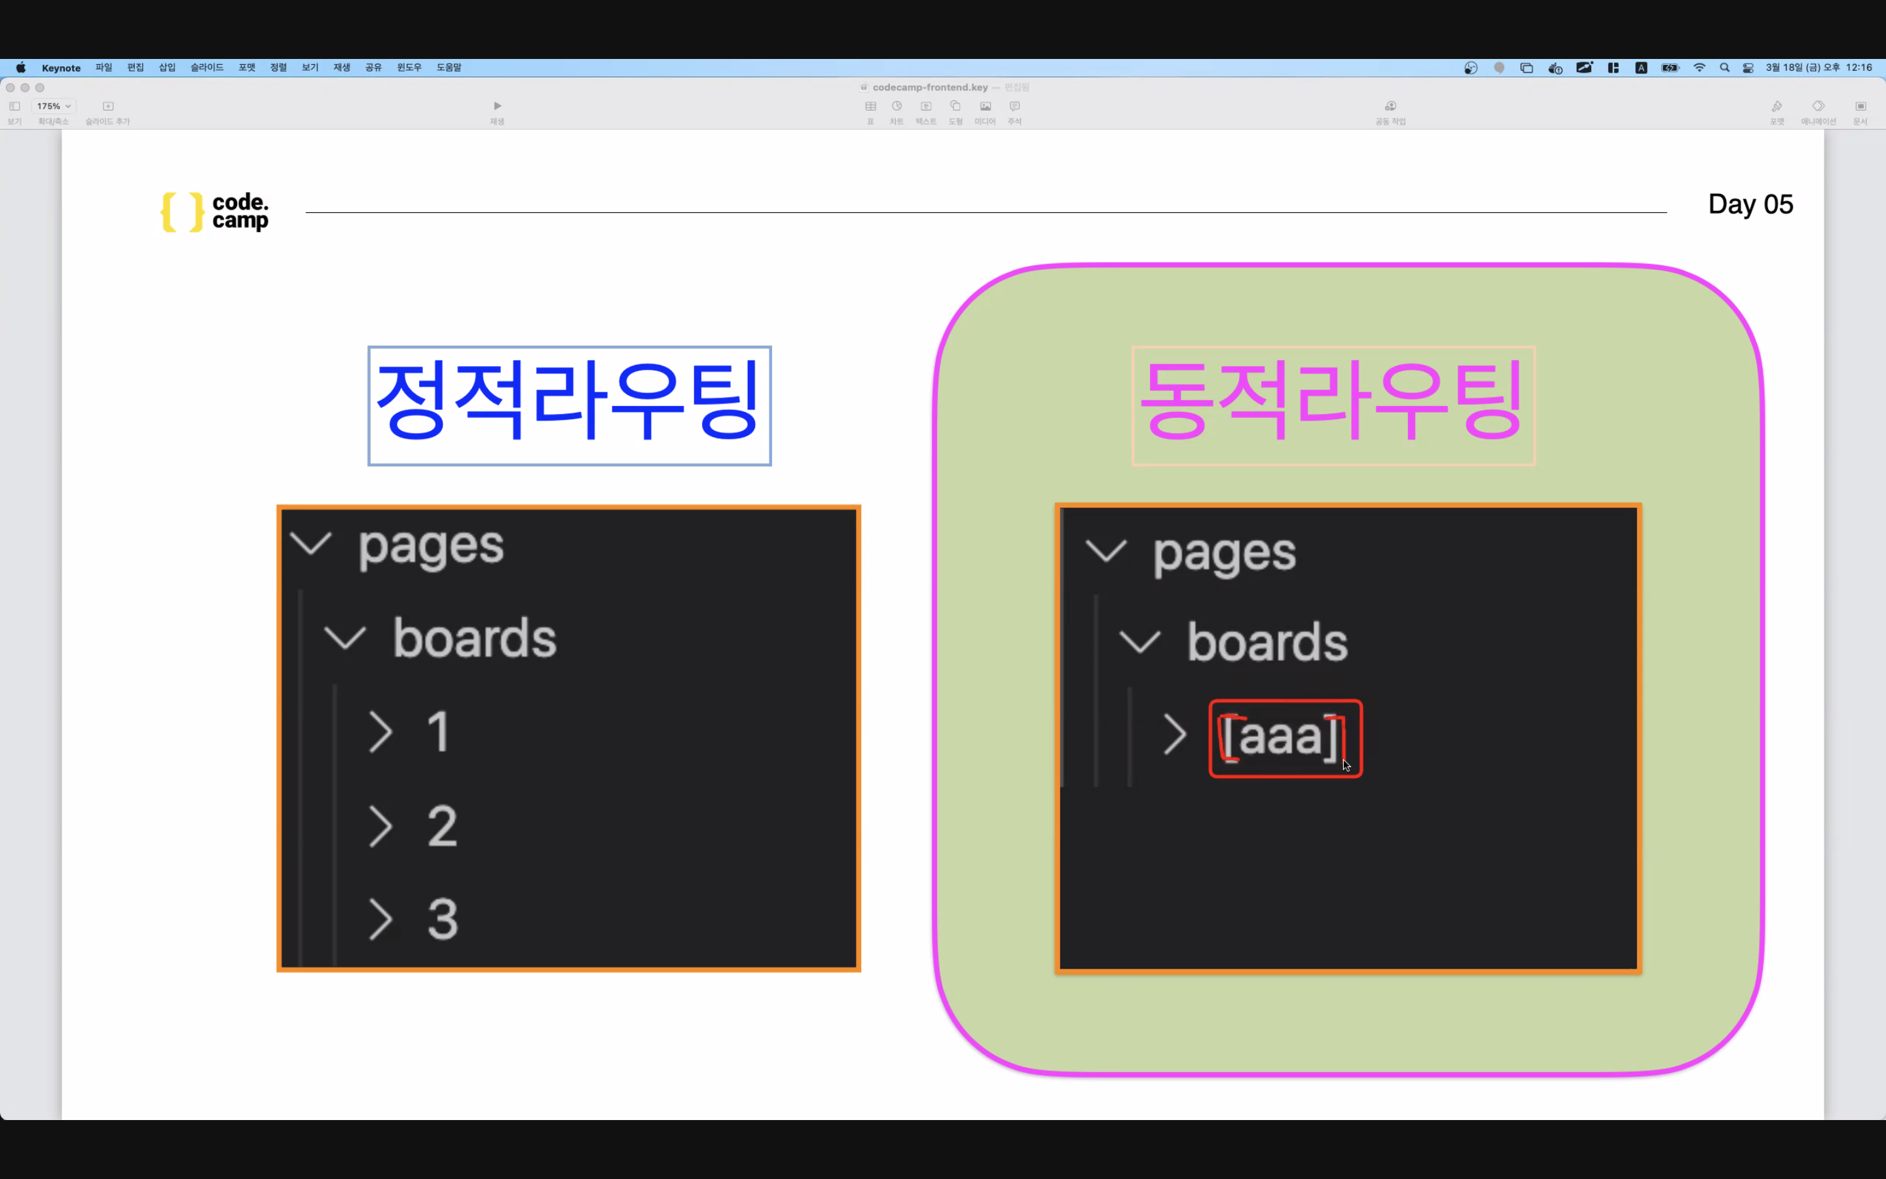Expand folder 1 chevron

coord(380,732)
